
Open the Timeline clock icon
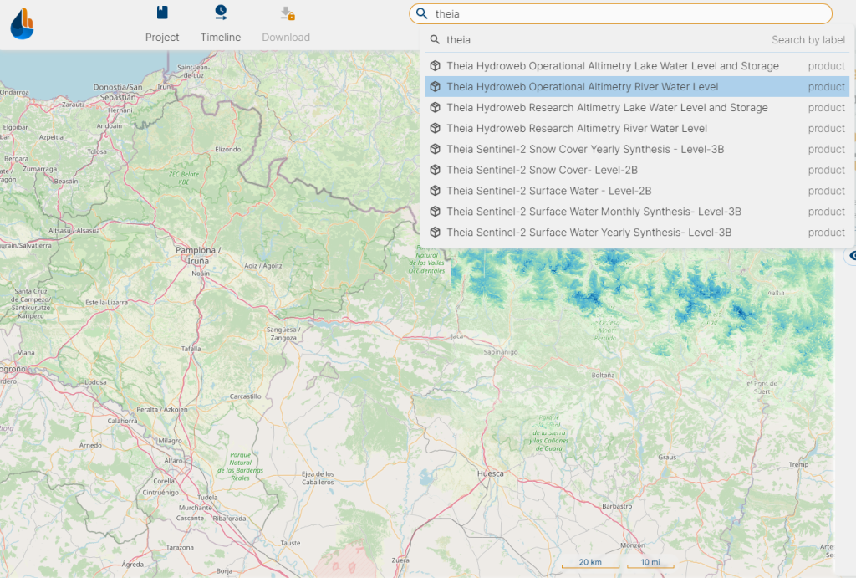pos(221,12)
